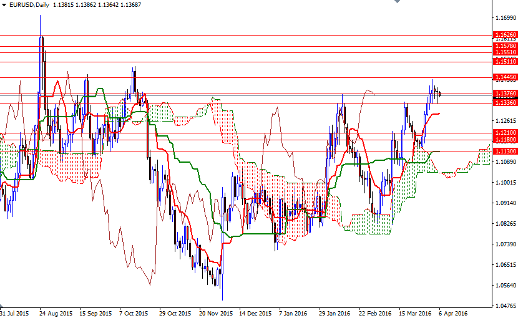Click the 24 Aug 2015 date label

tap(56, 313)
